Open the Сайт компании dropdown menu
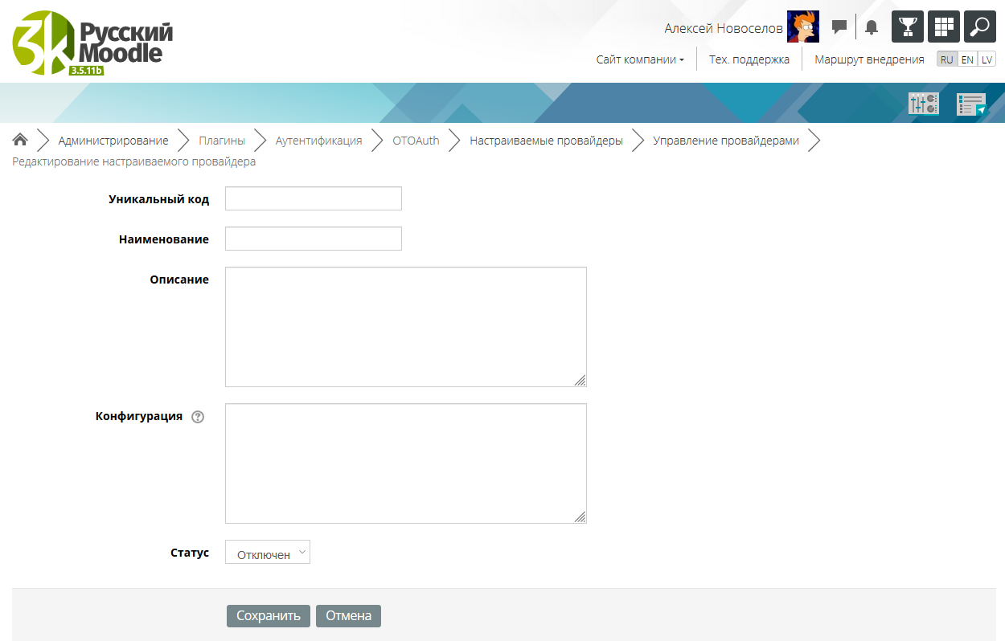The width and height of the screenshot is (1005, 641). tap(640, 59)
